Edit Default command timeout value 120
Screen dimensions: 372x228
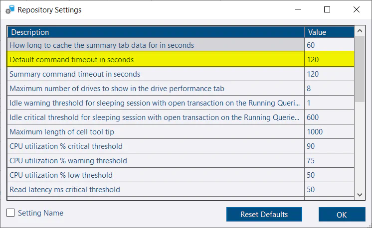pyautogui.click(x=329, y=60)
